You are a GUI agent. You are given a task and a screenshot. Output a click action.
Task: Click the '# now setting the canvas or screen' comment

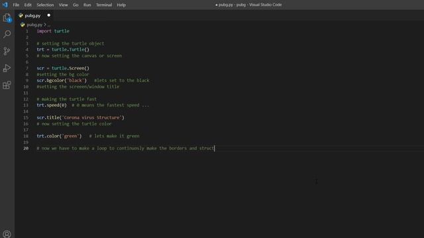[x=79, y=56]
